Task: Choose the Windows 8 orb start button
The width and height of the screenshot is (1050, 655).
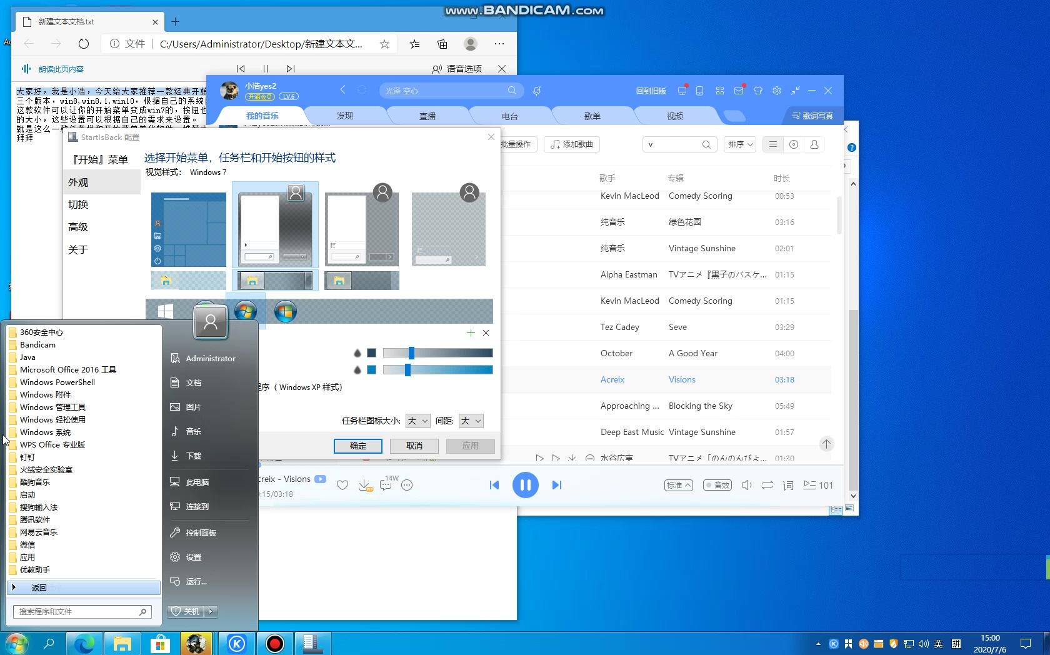Action: 286,311
